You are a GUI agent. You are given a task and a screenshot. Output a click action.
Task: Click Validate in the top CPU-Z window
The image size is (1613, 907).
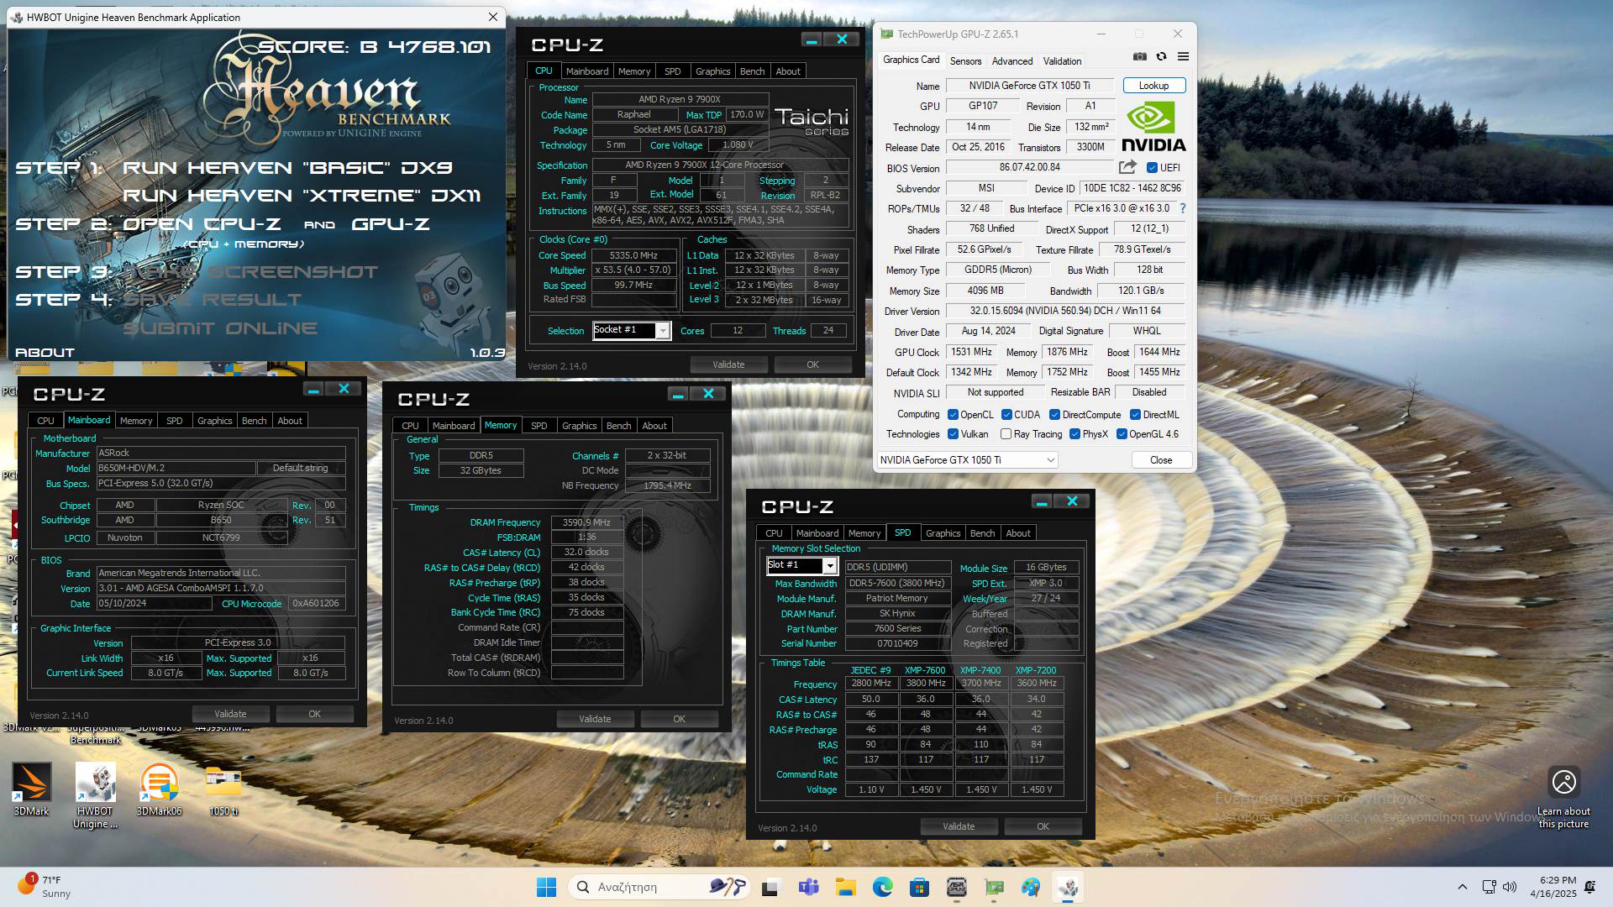728,364
